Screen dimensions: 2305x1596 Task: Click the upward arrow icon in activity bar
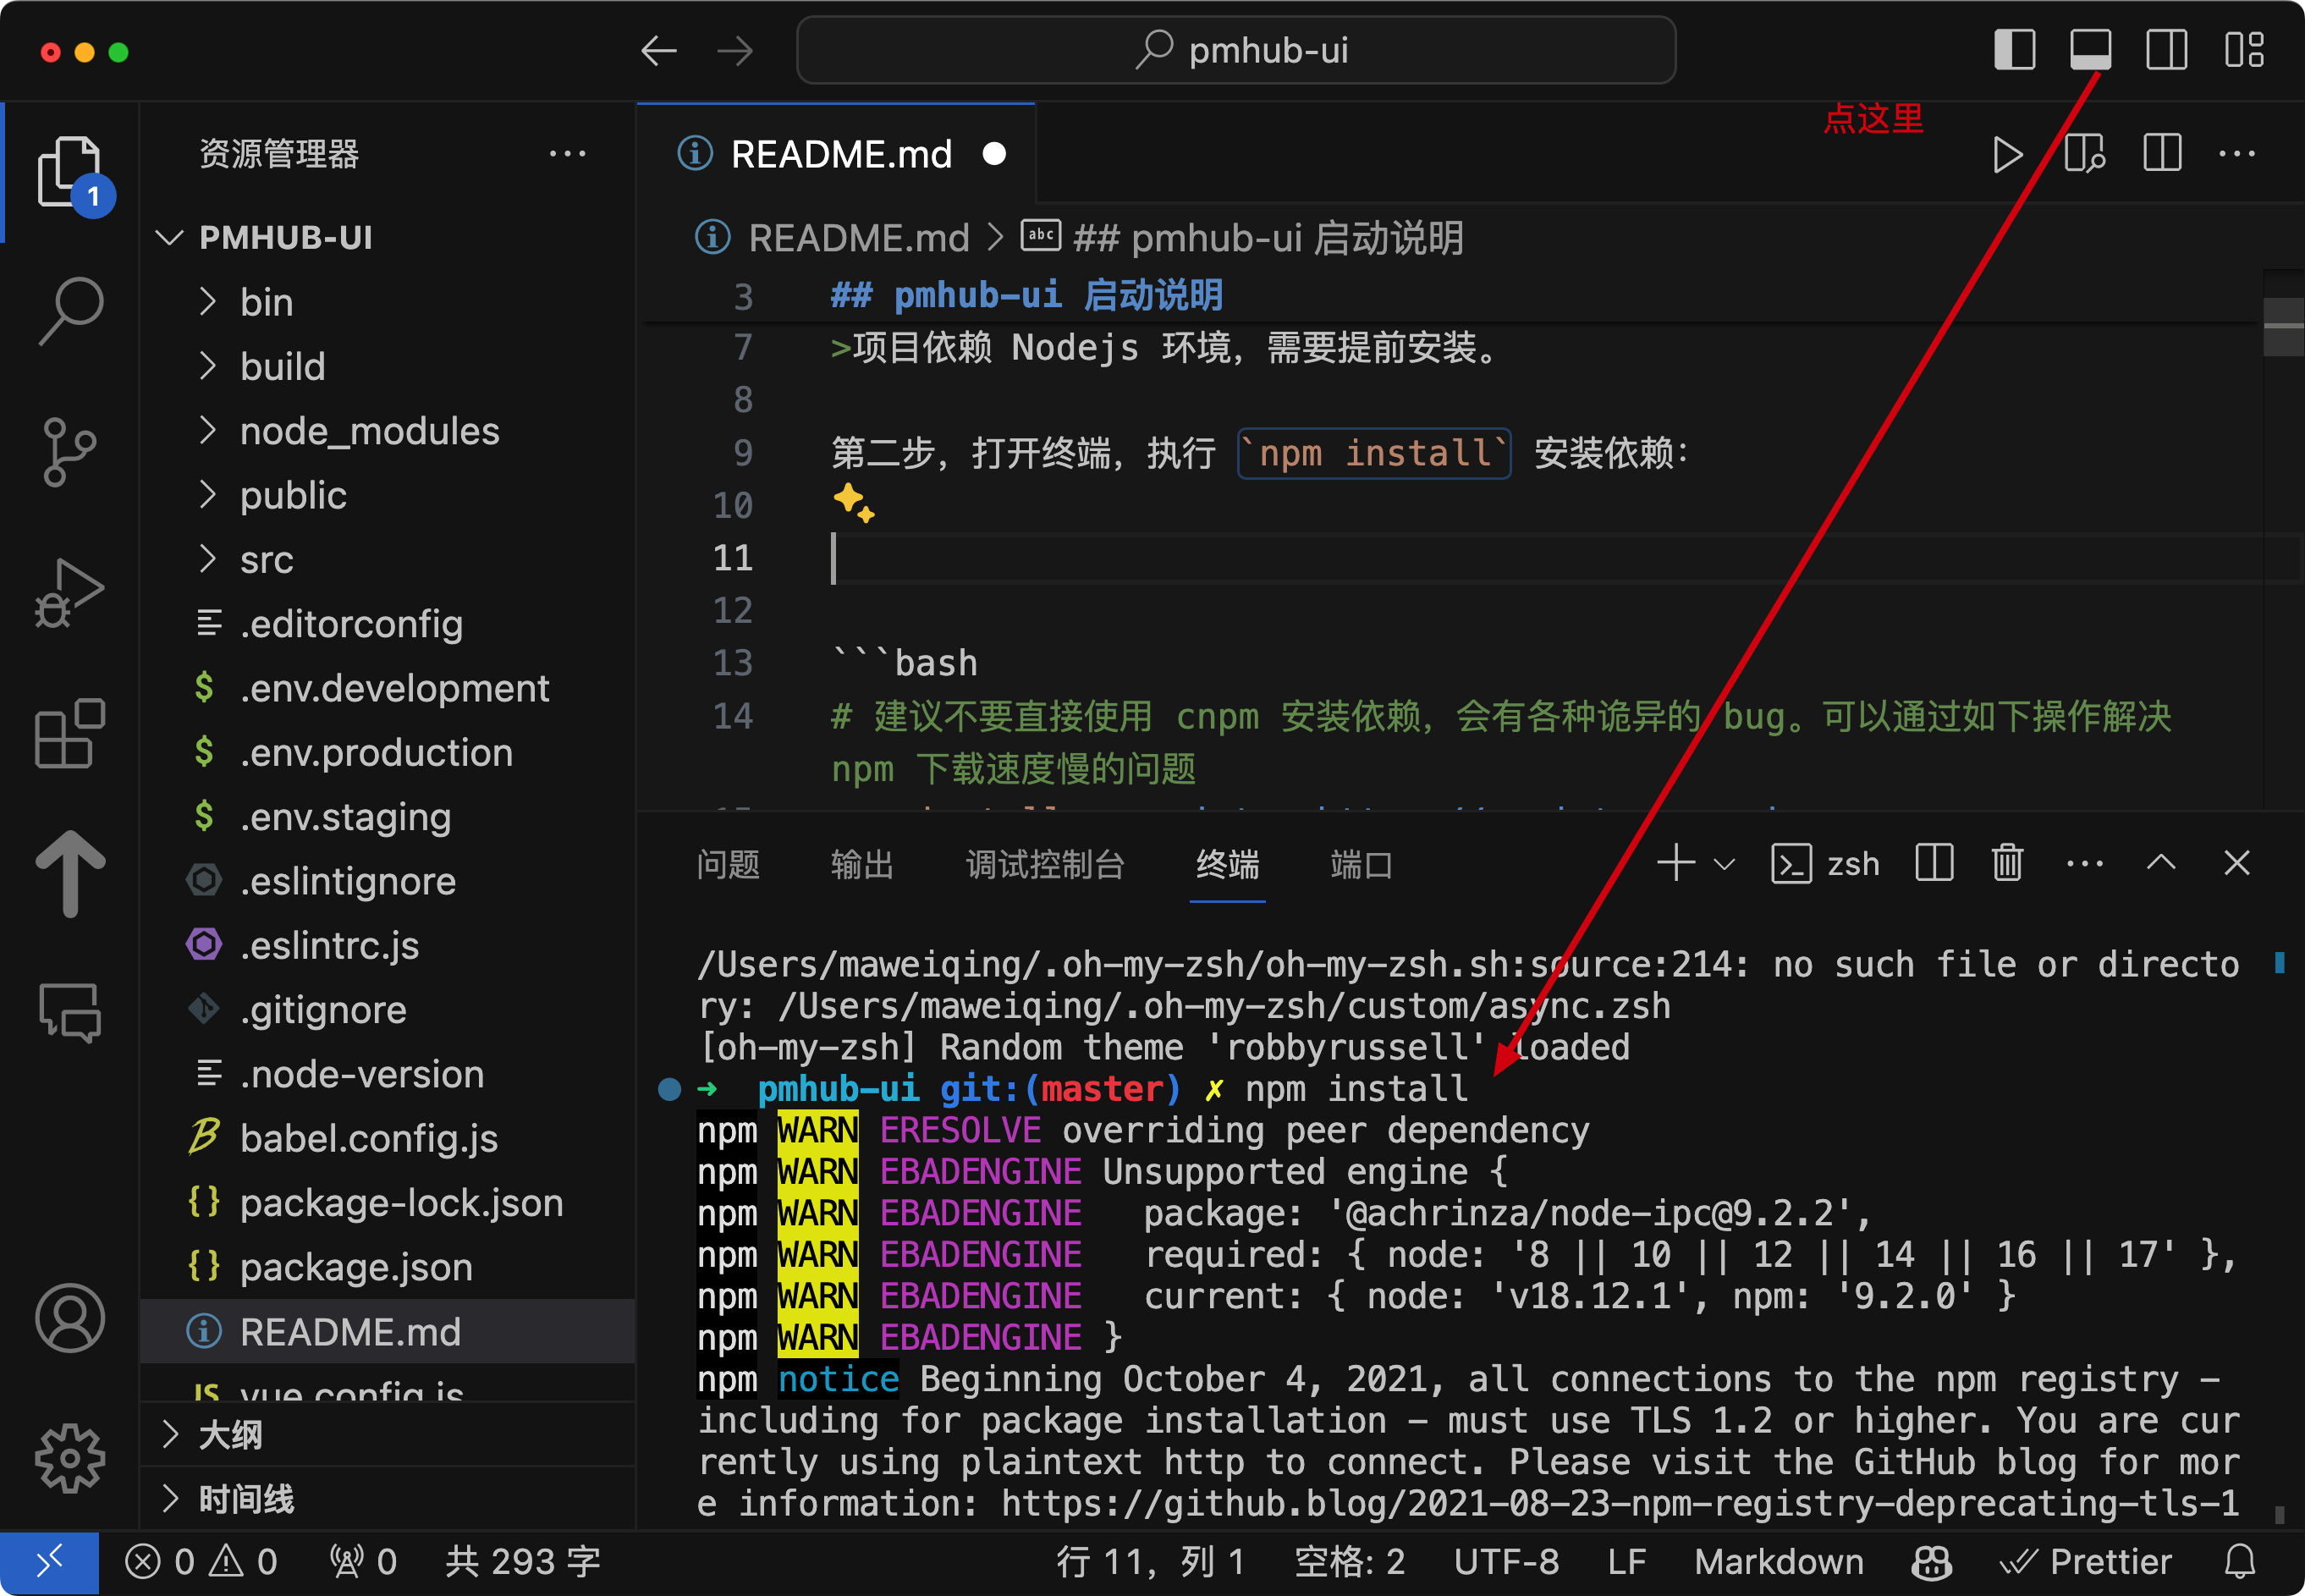click(70, 873)
